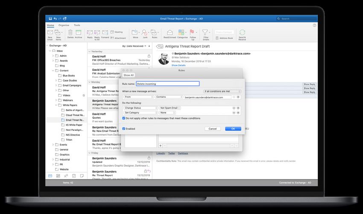Click OK in the Rules dialog
363x214 pixels.
click(233, 129)
